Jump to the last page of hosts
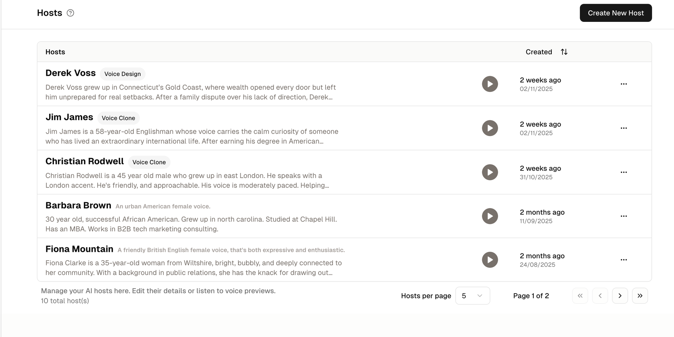 [640, 296]
